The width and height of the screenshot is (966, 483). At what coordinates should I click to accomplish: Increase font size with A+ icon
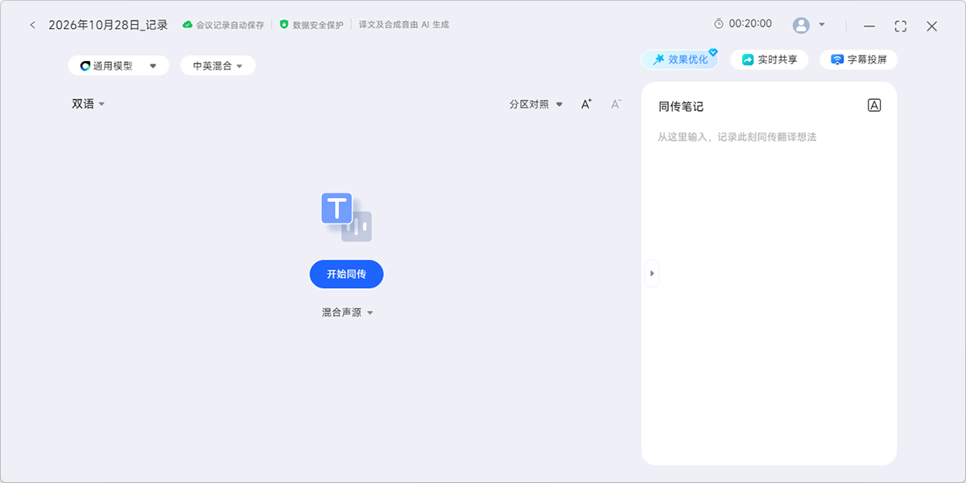click(587, 104)
